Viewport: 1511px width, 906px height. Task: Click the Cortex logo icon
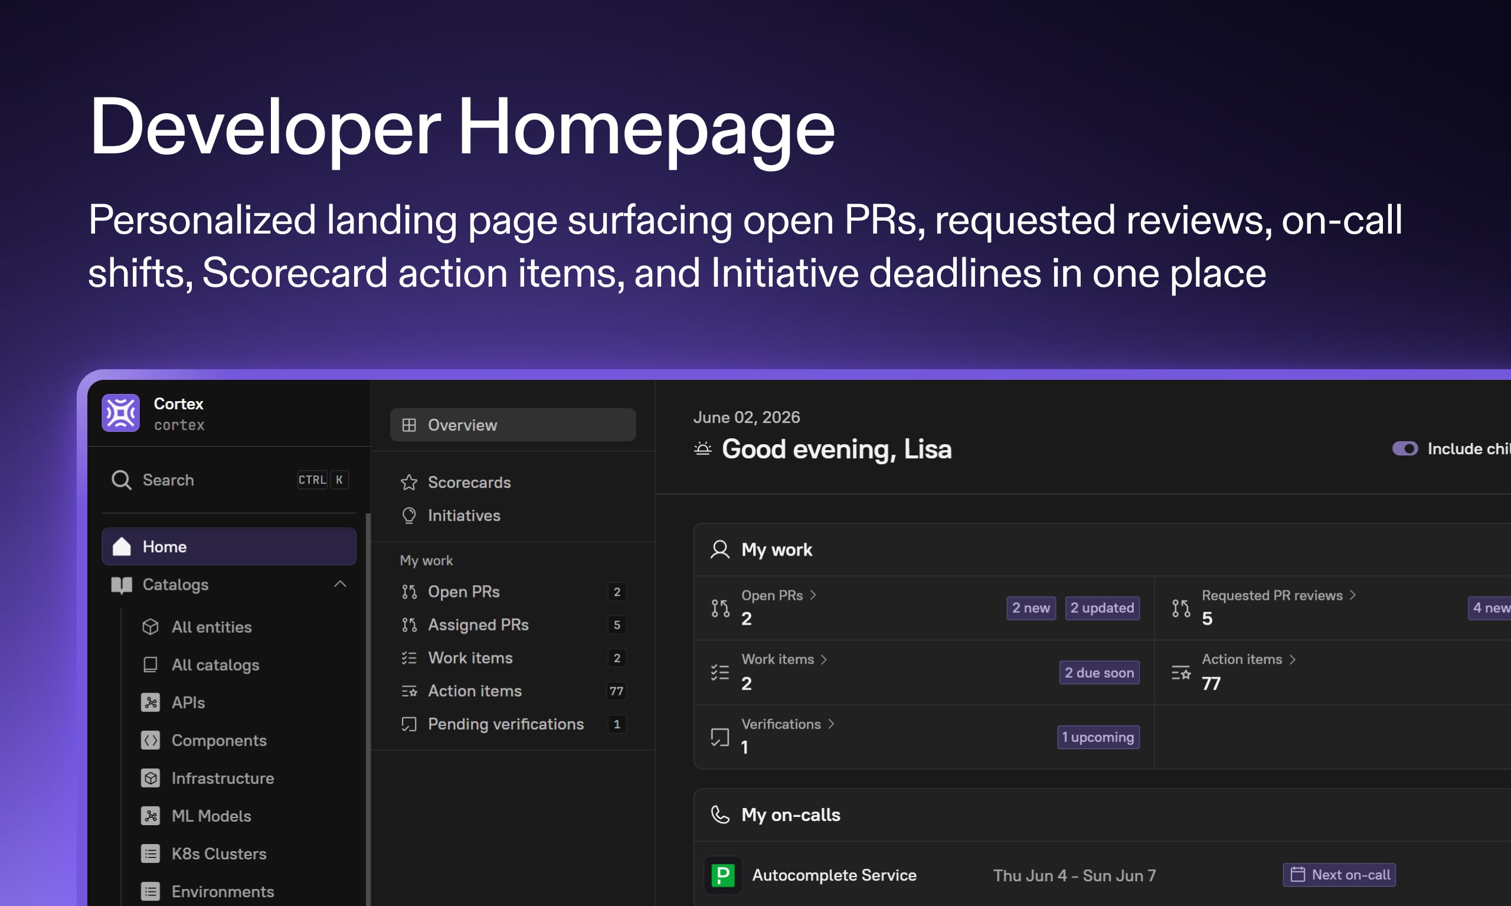120,413
